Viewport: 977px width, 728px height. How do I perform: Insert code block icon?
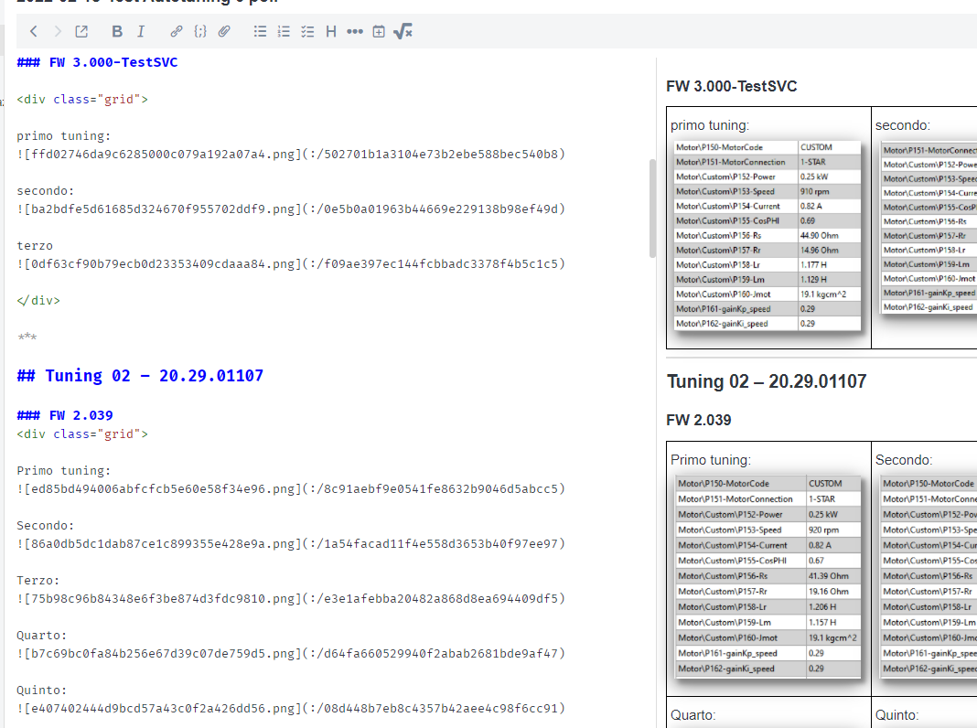click(x=200, y=31)
